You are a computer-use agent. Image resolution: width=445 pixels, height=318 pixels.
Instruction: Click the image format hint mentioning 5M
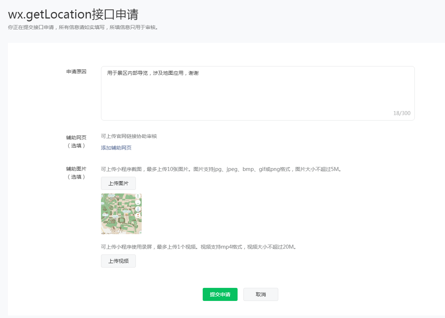[221, 169]
